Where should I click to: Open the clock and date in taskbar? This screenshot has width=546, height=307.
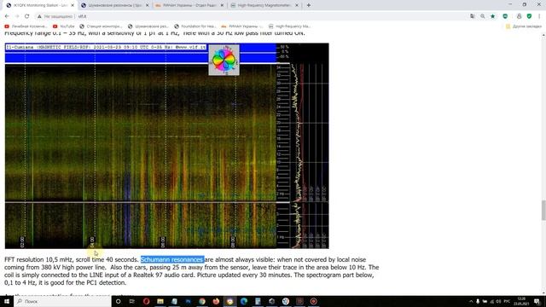(x=521, y=301)
